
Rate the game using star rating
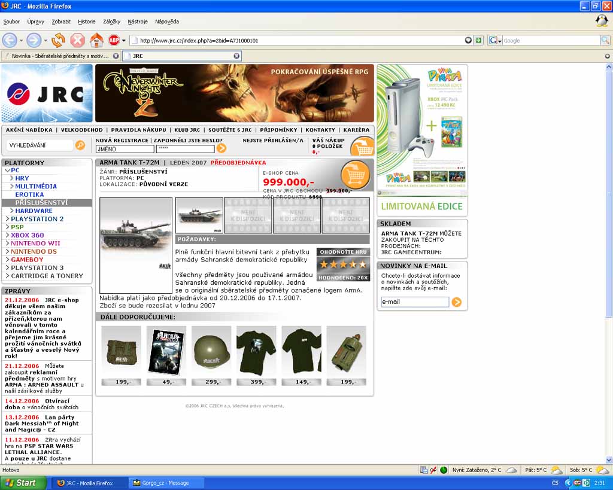(x=343, y=264)
